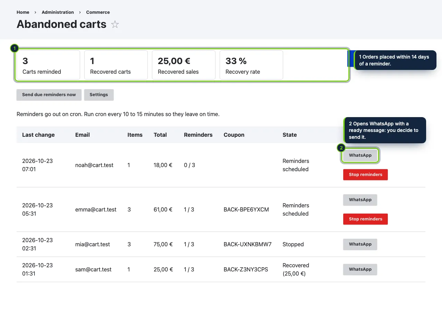Go to Home breadcrumb
Screen dimensions: 442x310
click(23, 12)
